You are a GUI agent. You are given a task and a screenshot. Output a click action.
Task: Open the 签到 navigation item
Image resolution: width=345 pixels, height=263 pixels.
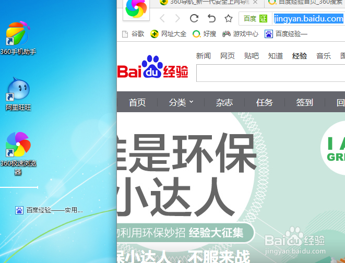[x=304, y=102]
